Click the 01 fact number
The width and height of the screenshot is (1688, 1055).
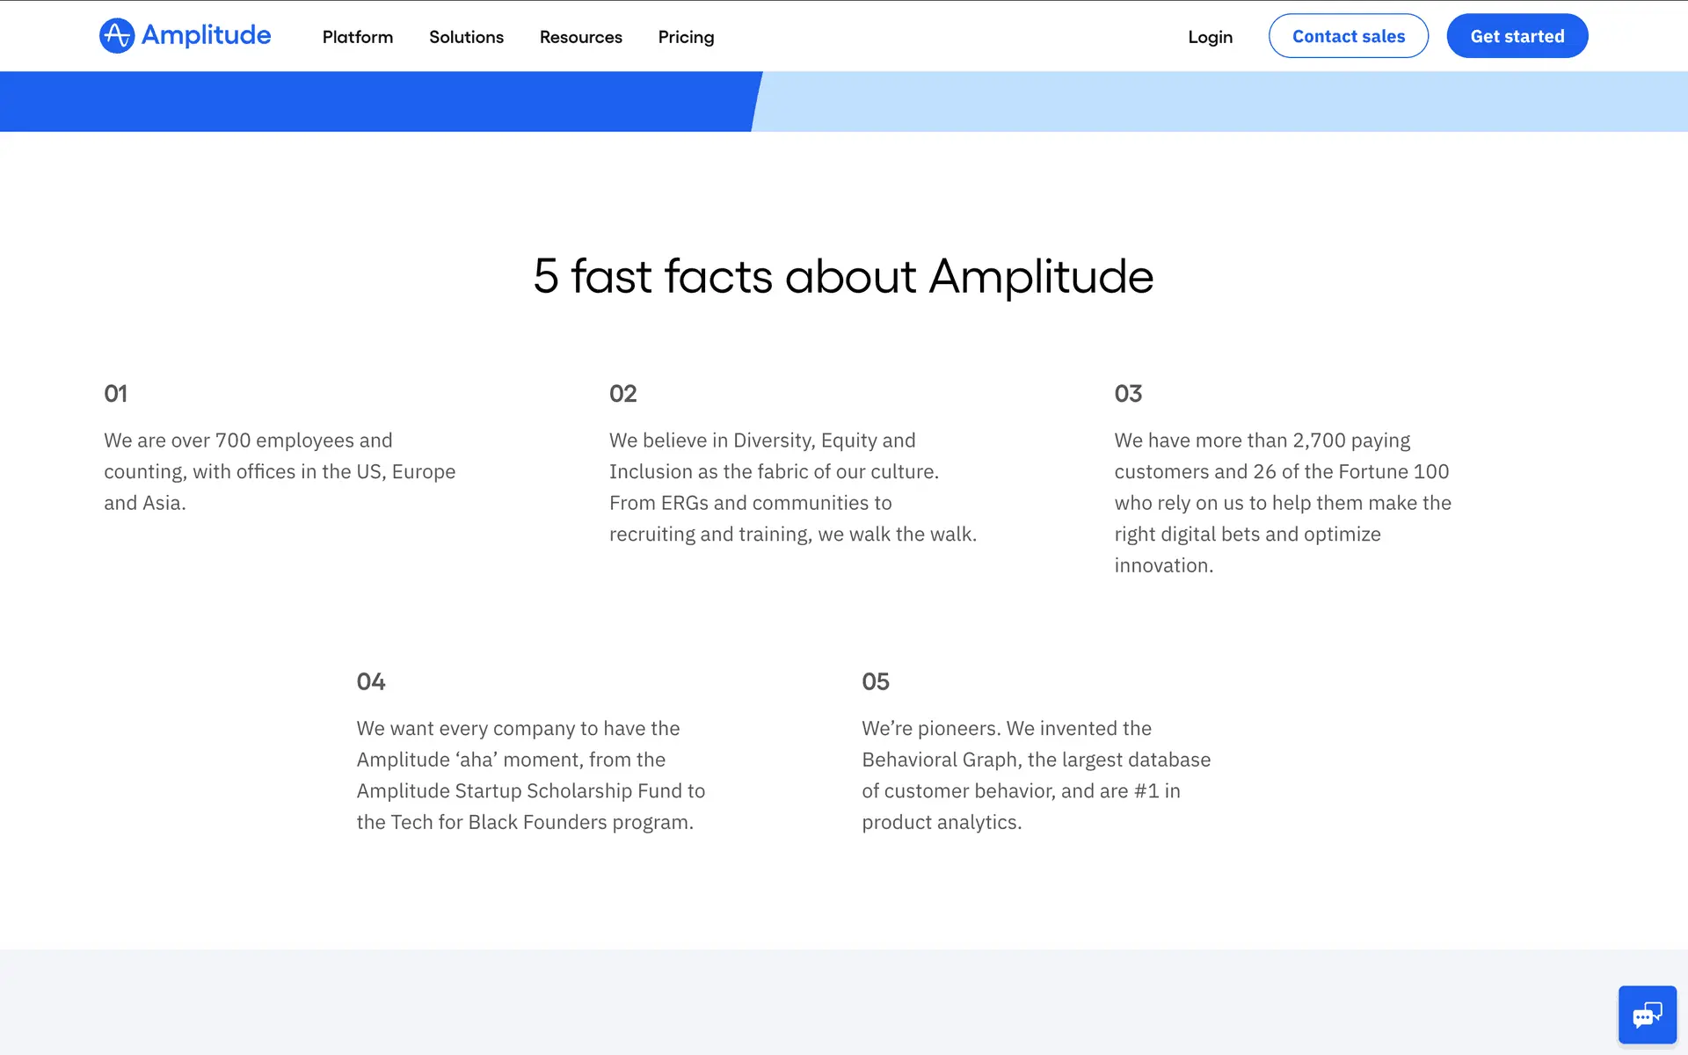pos(115,393)
